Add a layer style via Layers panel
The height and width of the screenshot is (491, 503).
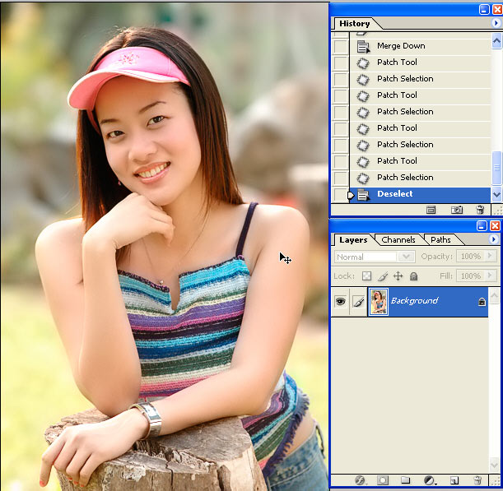tap(361, 480)
